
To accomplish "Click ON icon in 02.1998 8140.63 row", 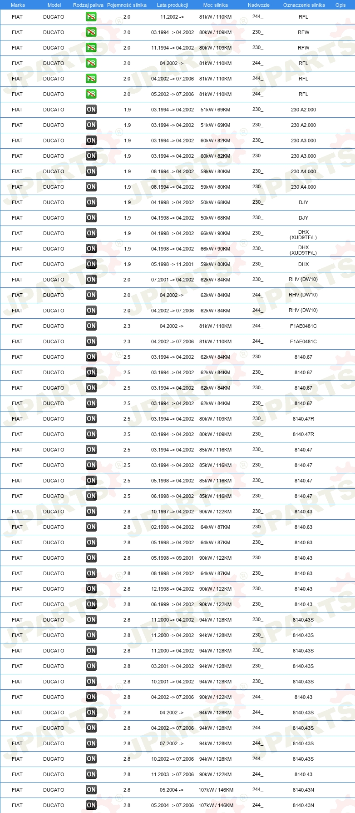I will (x=91, y=527).
